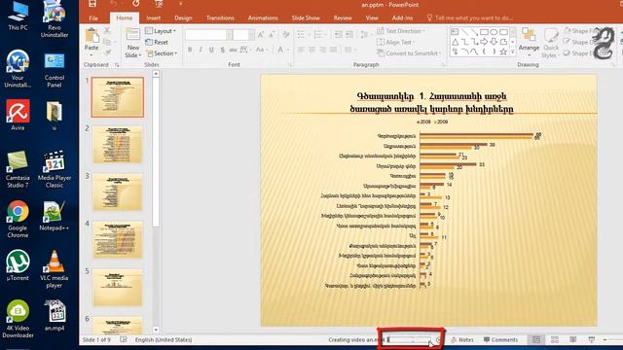The width and height of the screenshot is (623, 350).
Task: Toggle Italic formatting
Action: (x=201, y=50)
